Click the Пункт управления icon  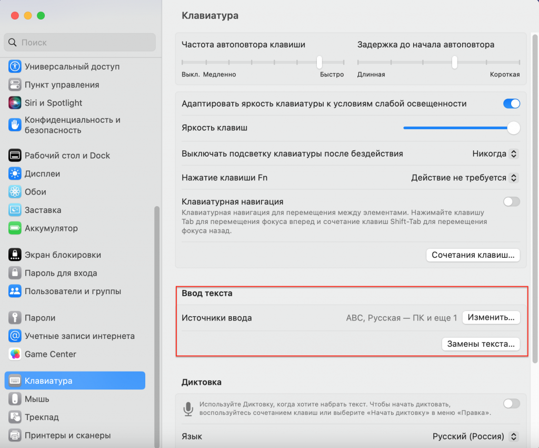pyautogui.click(x=14, y=84)
